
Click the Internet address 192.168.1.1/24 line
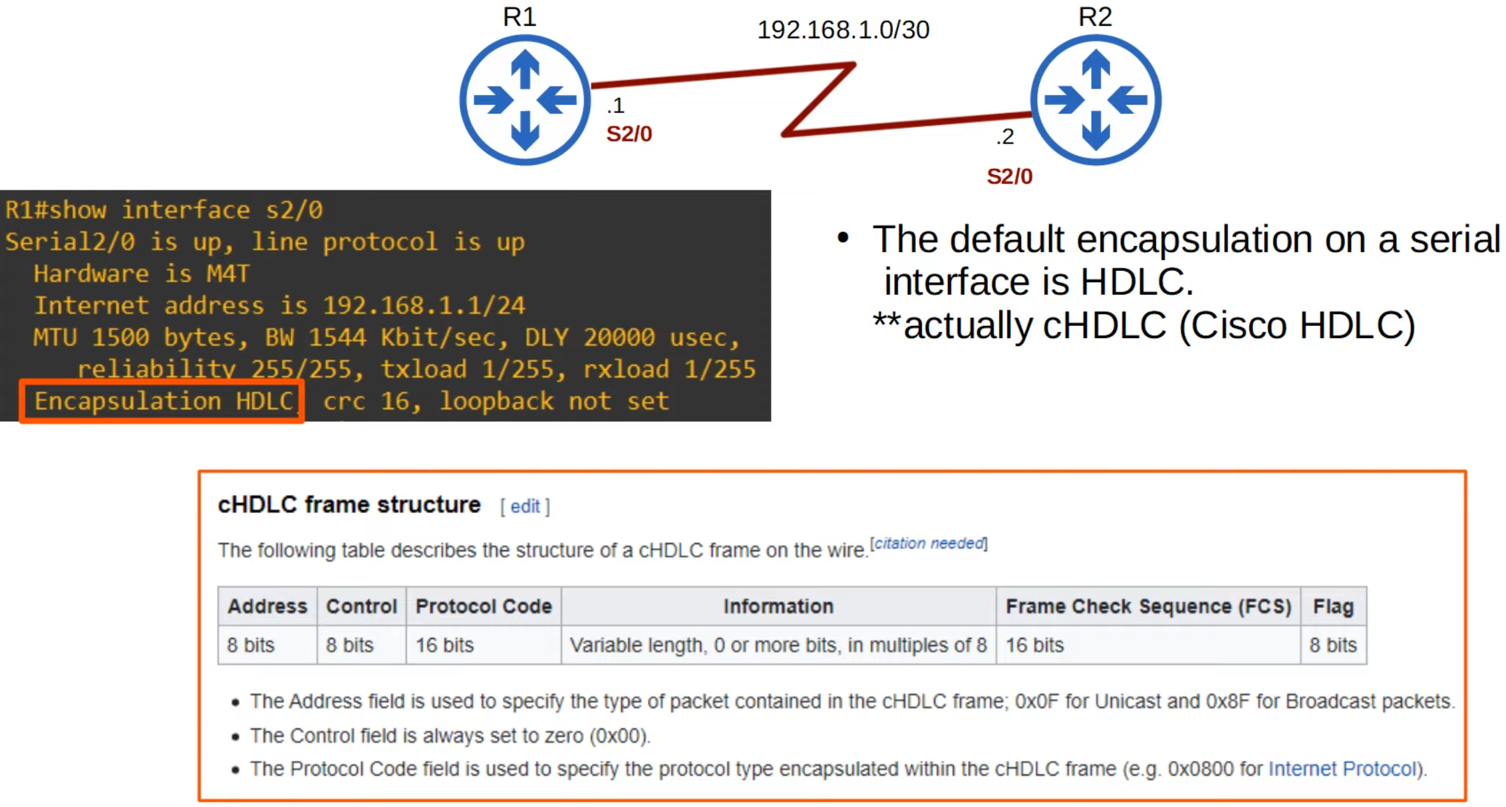[279, 305]
